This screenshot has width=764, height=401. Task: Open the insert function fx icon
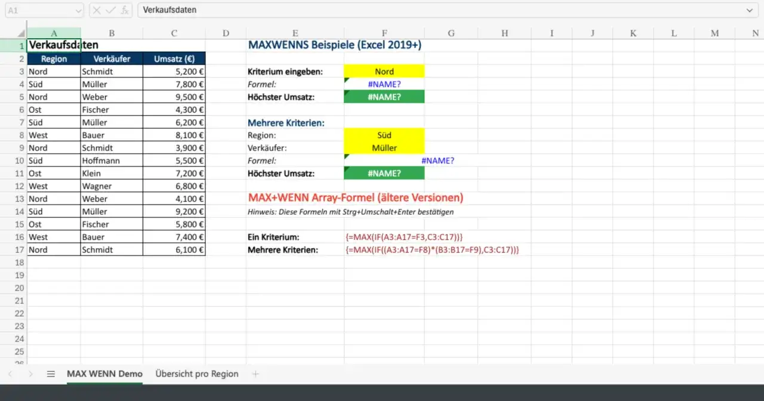(124, 10)
